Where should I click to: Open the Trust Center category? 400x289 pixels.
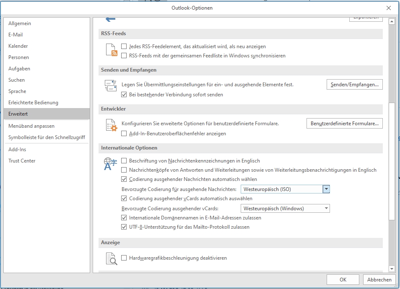[x=47, y=161]
